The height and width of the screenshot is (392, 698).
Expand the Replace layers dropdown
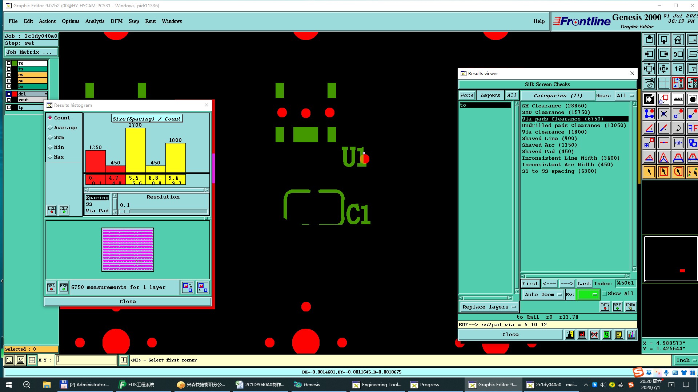point(489,307)
